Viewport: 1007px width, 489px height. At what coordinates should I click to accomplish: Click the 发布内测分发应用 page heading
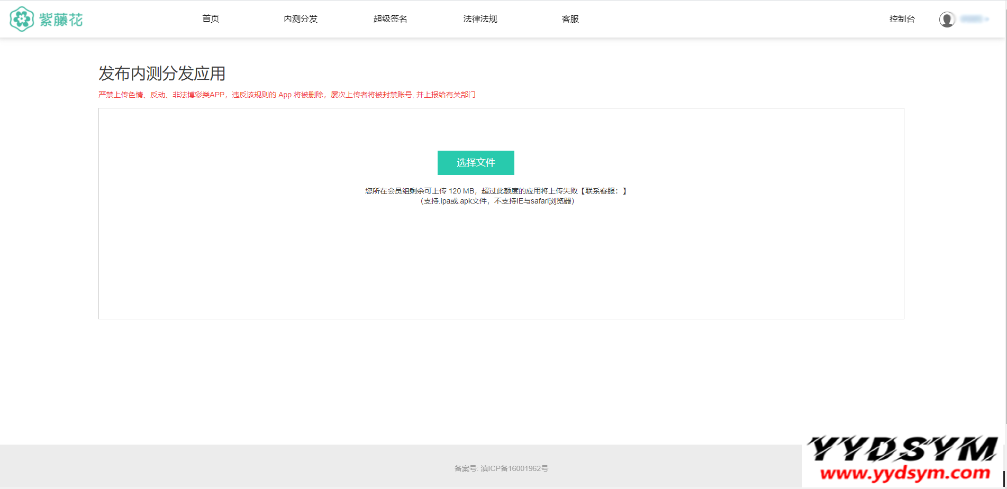[x=162, y=73]
